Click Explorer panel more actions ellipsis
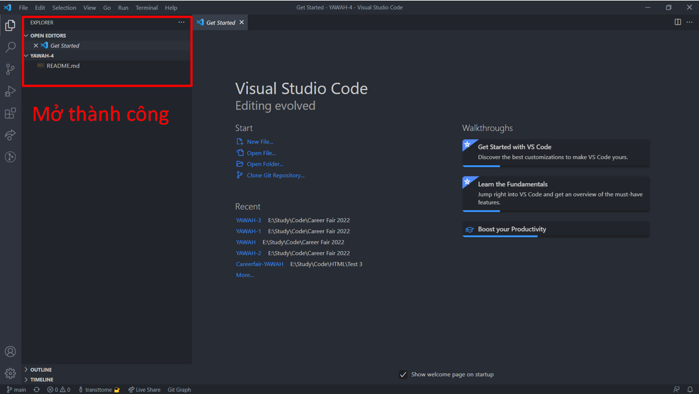699x394 pixels. (x=181, y=22)
